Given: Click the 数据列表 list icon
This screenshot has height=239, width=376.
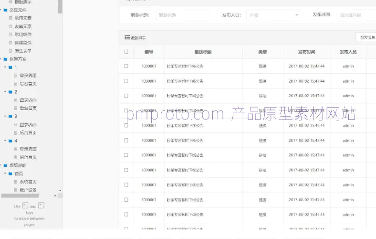Looking at the screenshot, I should [127, 37].
